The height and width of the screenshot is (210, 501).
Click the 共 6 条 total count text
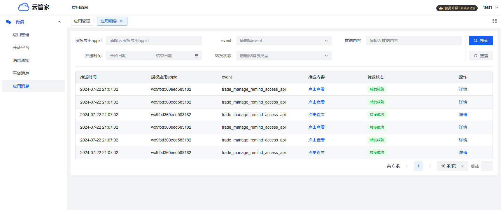[393, 166]
